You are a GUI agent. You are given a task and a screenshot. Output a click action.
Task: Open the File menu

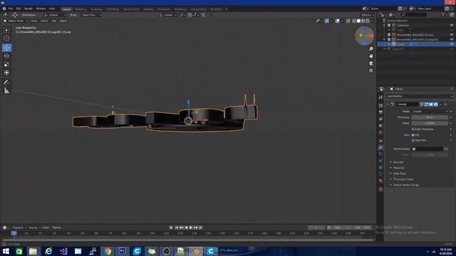(11, 9)
